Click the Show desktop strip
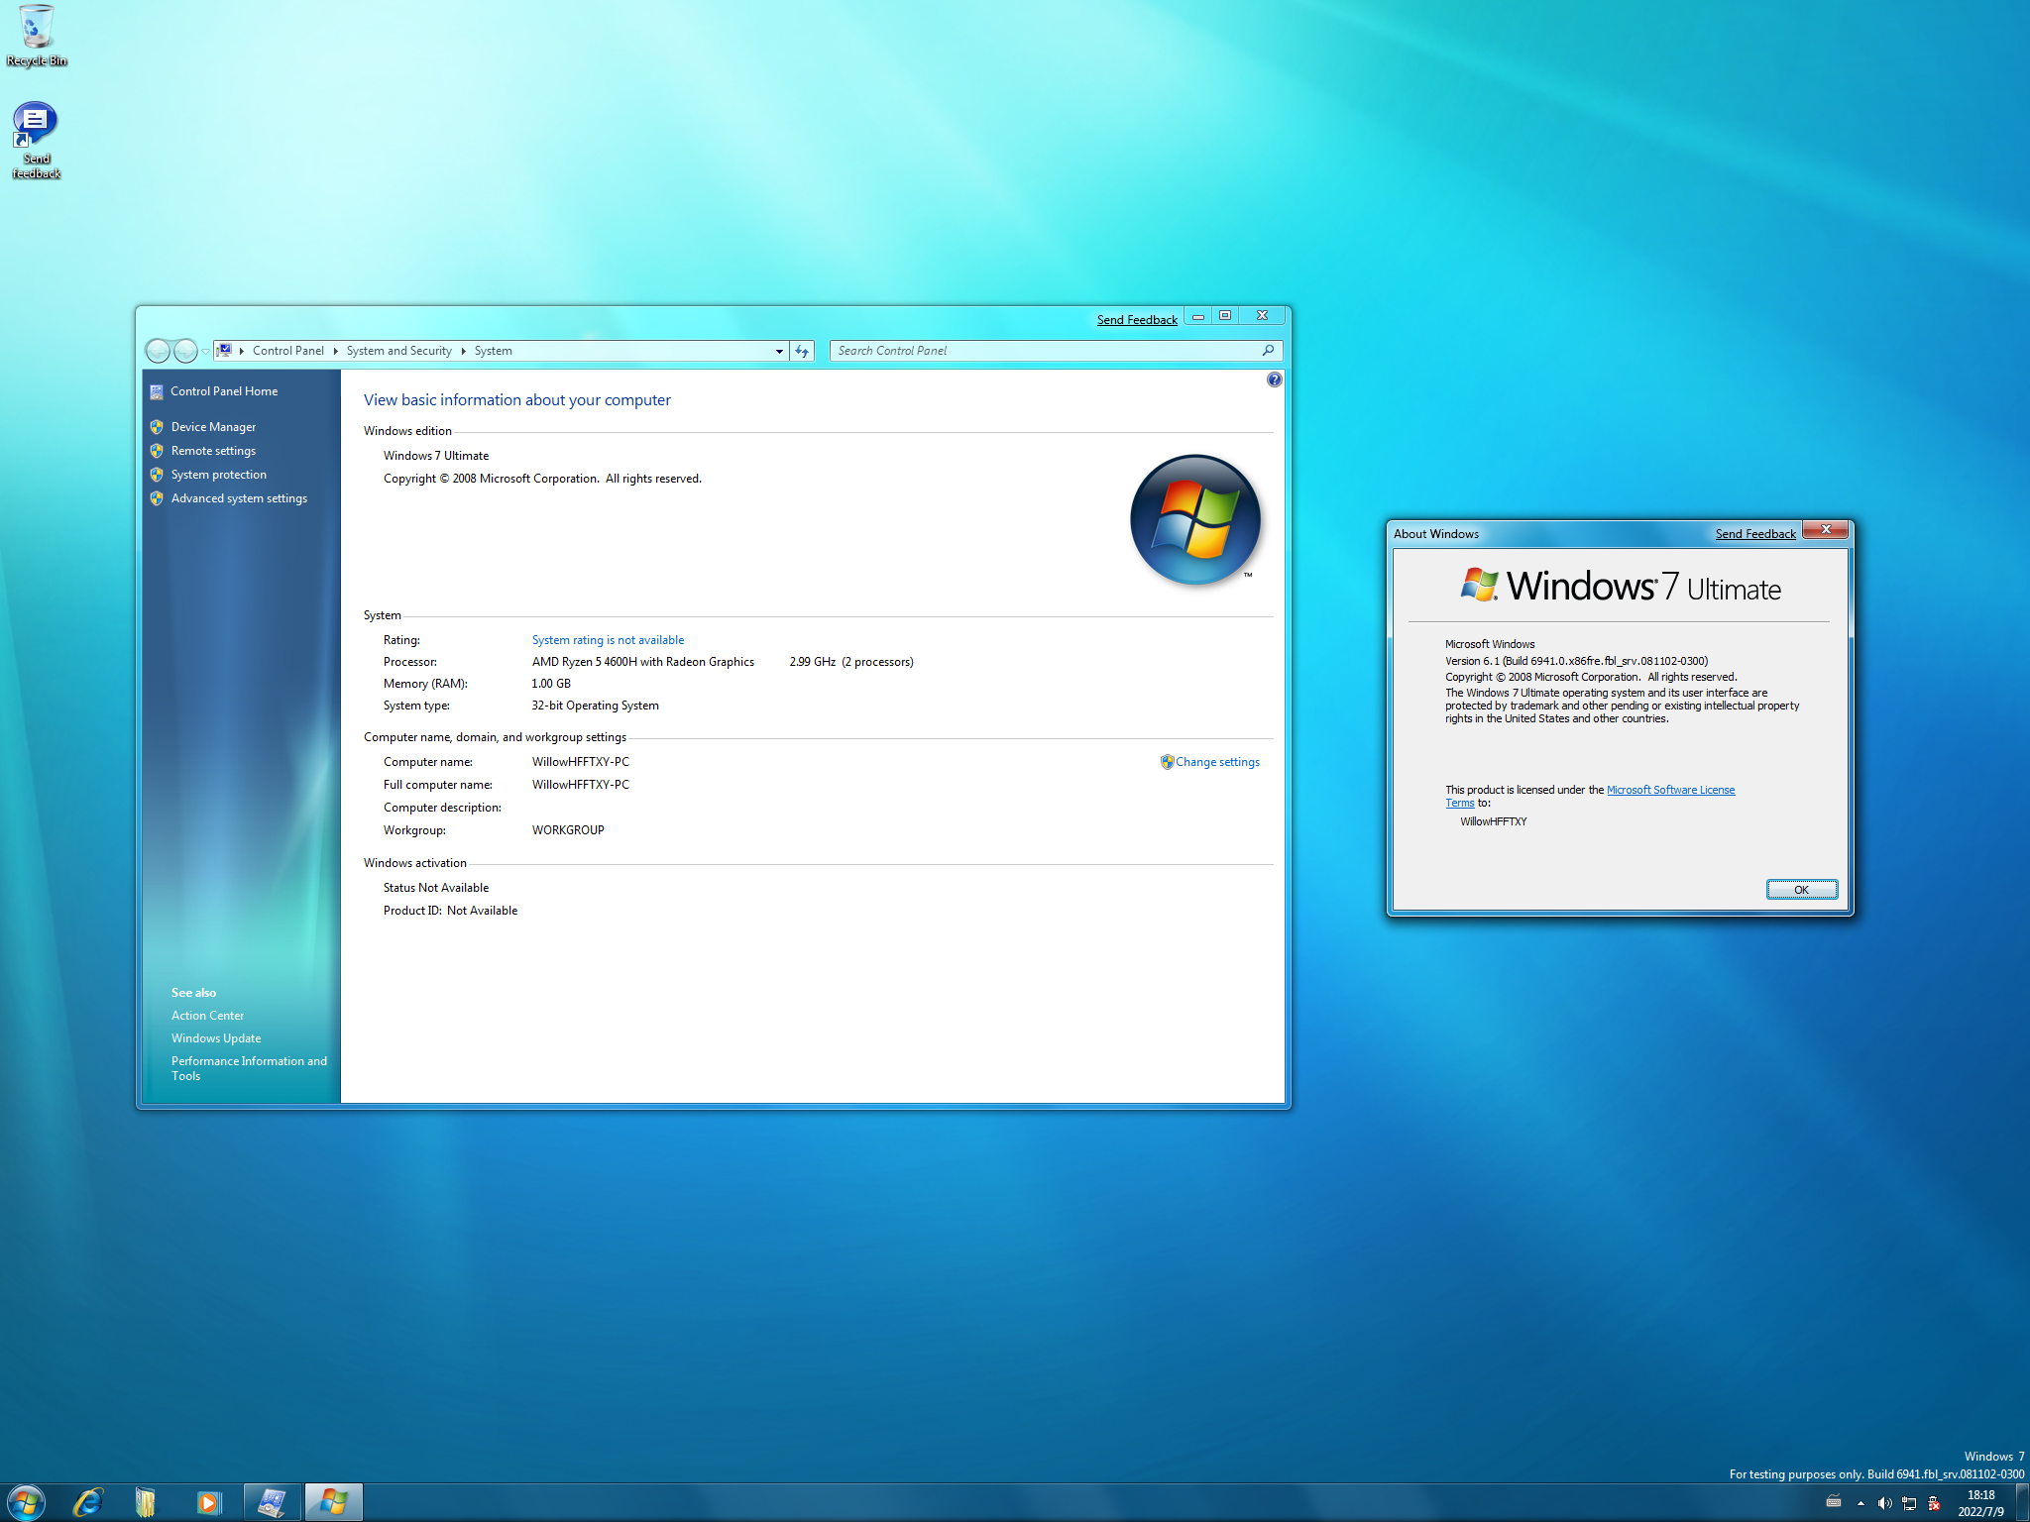Image resolution: width=2030 pixels, height=1522 pixels. 2022,1502
